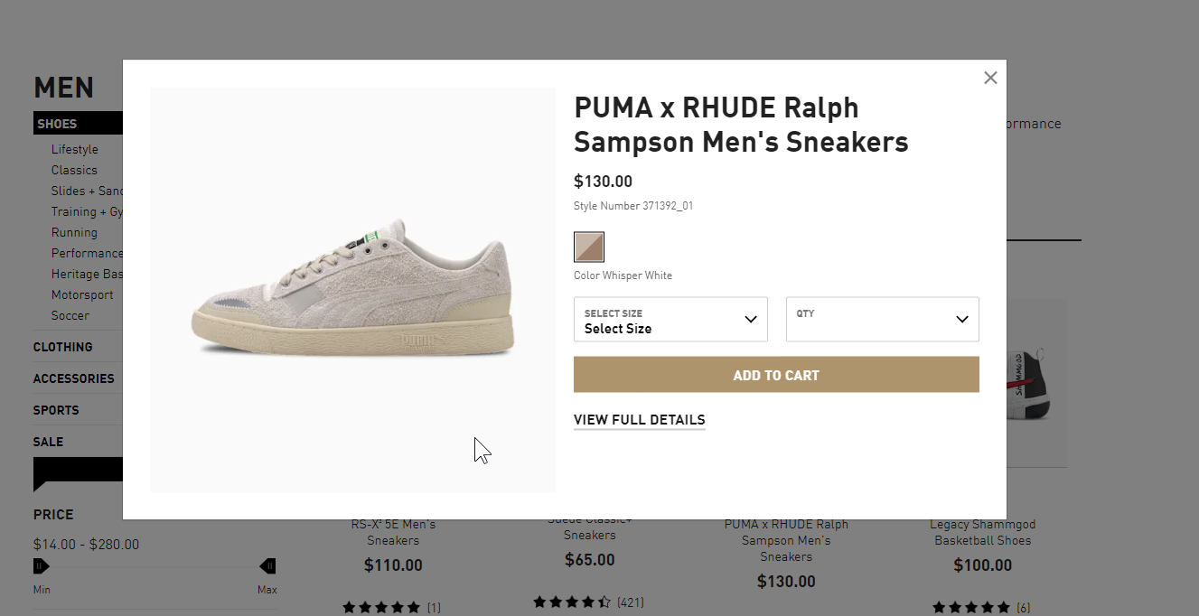This screenshot has height=616, width=1199.
Task: Select the Soccer category
Action: click(69, 314)
